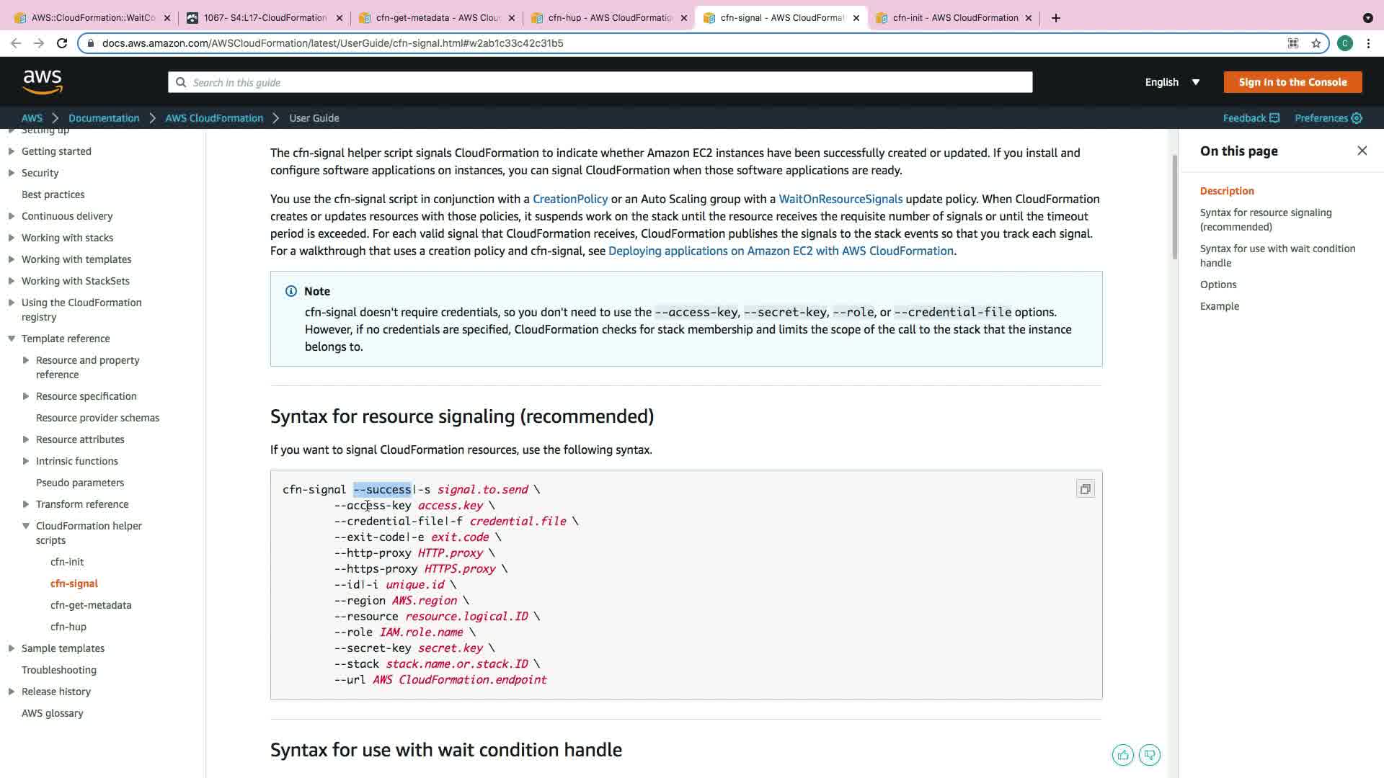Collapse CloudFormation helper scripts section
The width and height of the screenshot is (1384, 778).
(26, 526)
